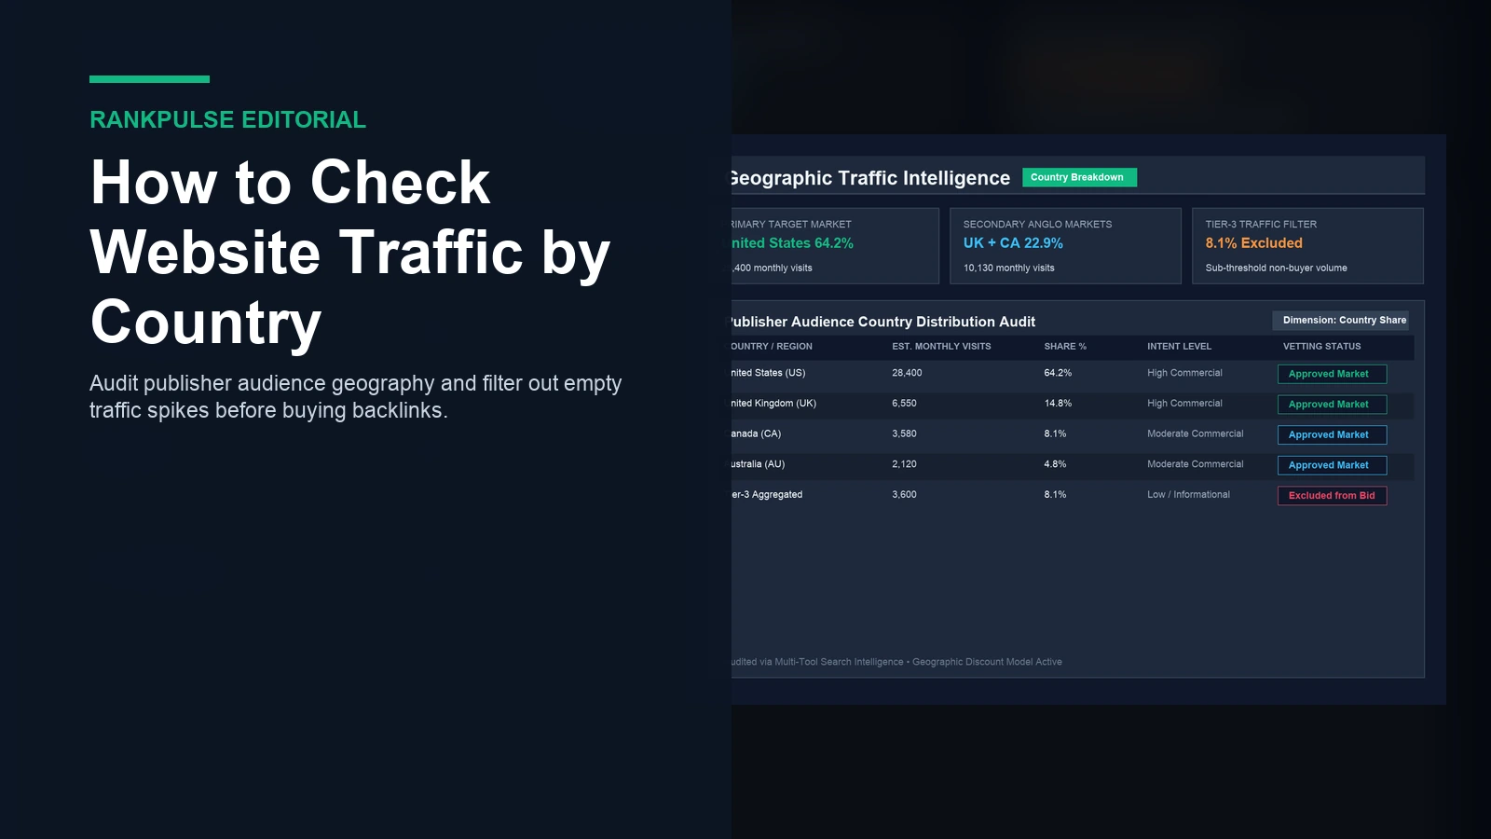Viewport: 1491px width, 839px height.
Task: Click the 4.8% share cell
Action: 1055,464
